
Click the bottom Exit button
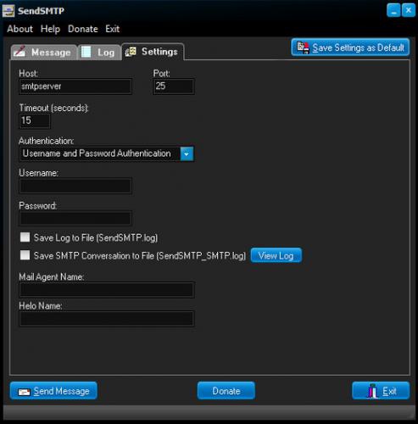381,391
